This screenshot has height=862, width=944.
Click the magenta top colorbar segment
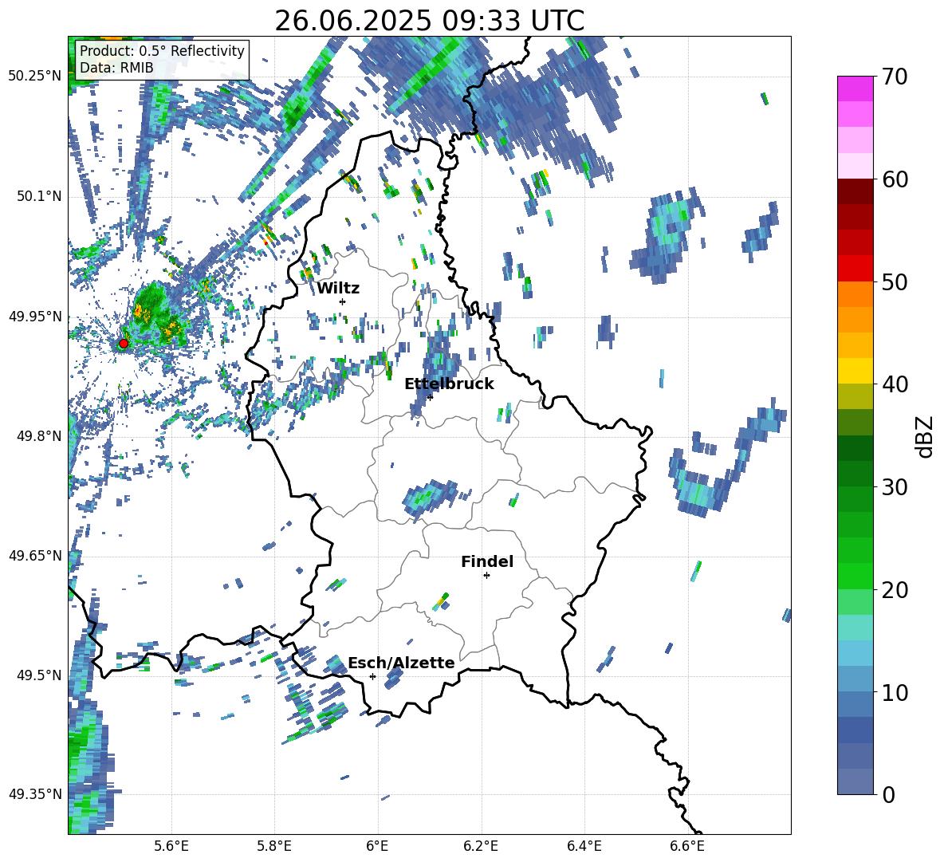(x=855, y=89)
